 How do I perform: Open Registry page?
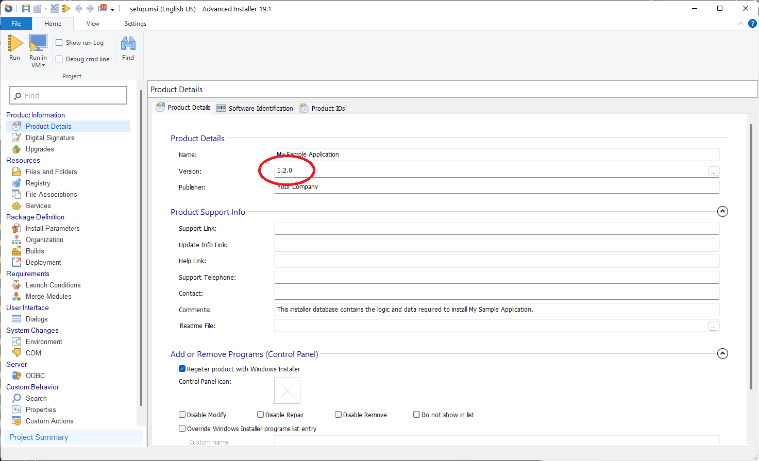[x=38, y=183]
